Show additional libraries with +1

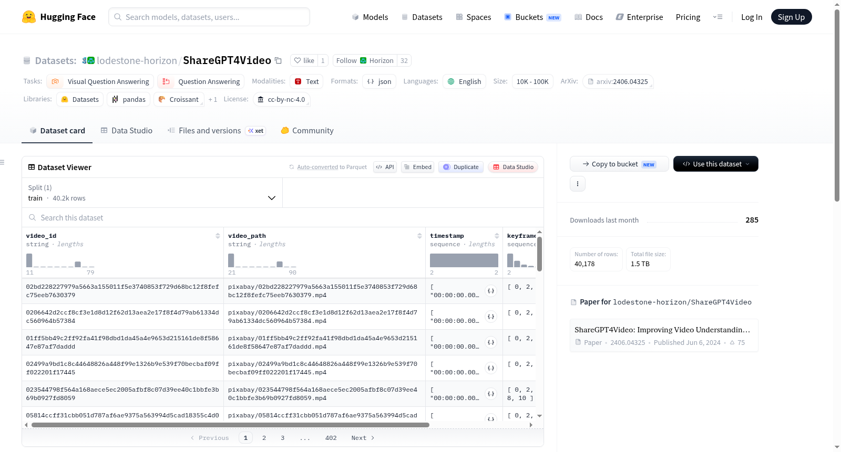coord(213,99)
